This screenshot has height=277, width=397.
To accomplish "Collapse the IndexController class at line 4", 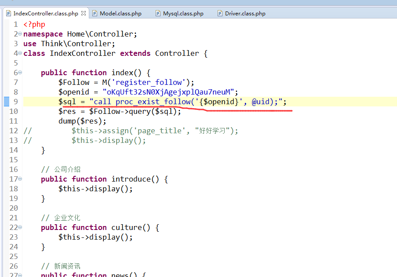I will (20, 54).
